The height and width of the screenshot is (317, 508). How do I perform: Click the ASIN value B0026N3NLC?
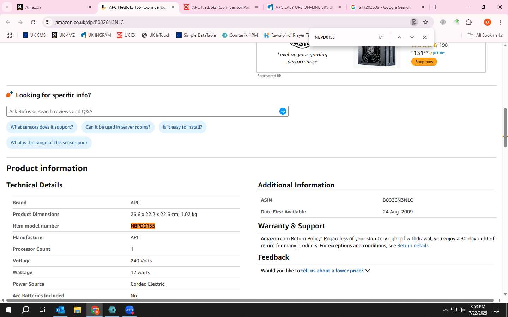(x=398, y=200)
